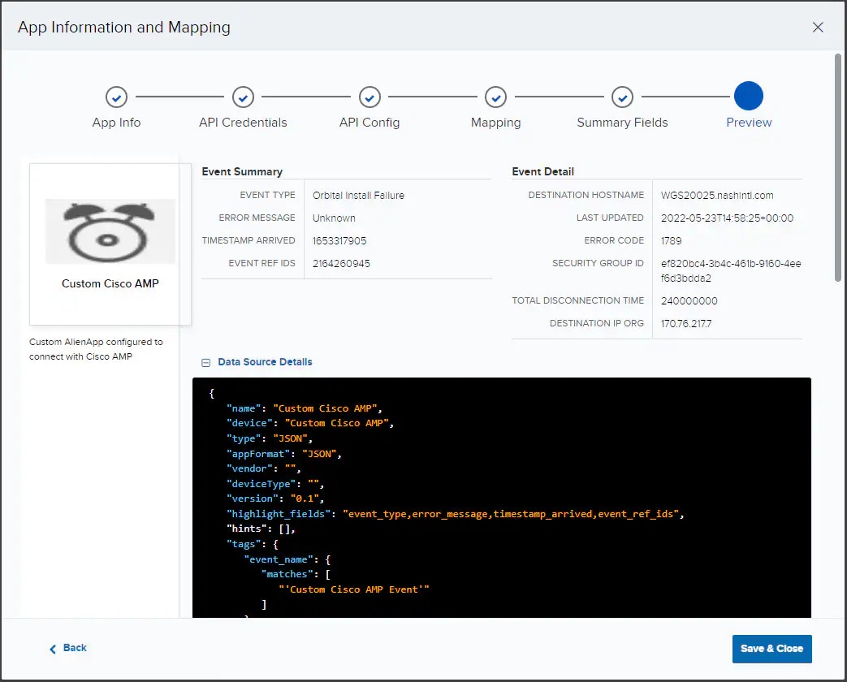Image resolution: width=847 pixels, height=682 pixels.
Task: Go to the Mapping step label
Action: coord(496,123)
